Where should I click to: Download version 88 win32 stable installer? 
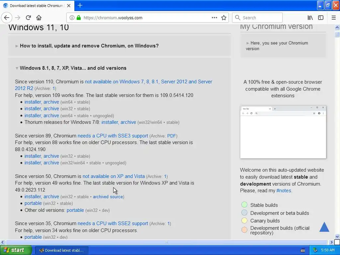tap(33, 156)
